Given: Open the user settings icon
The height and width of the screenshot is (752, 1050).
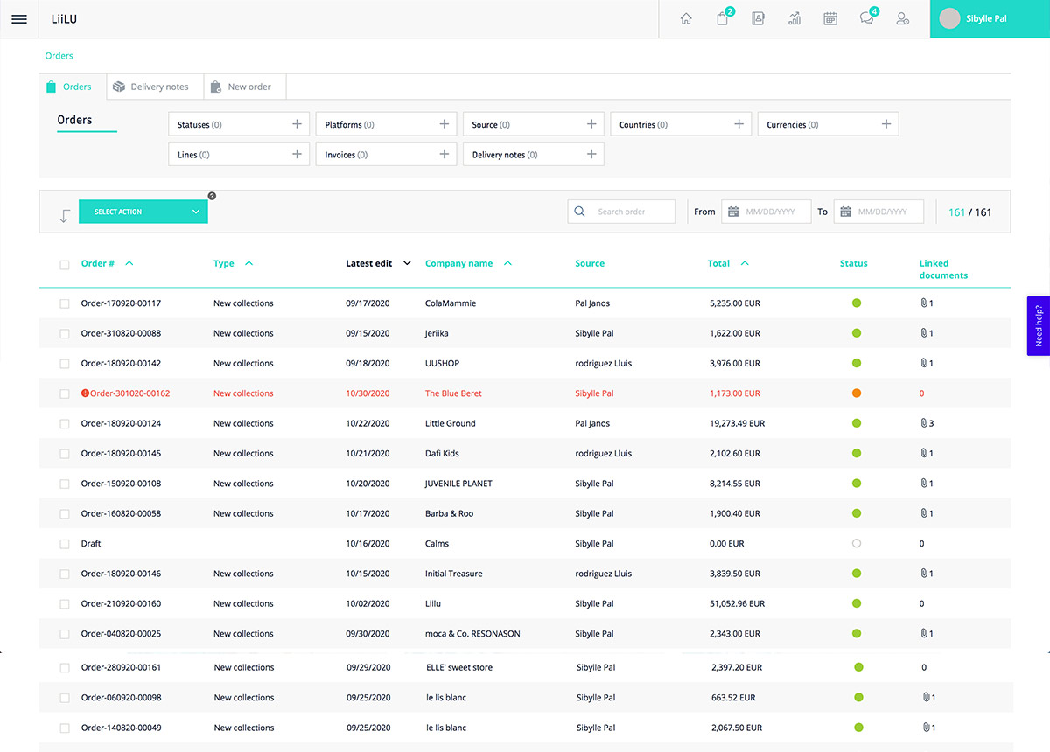Looking at the screenshot, I should pyautogui.click(x=903, y=19).
